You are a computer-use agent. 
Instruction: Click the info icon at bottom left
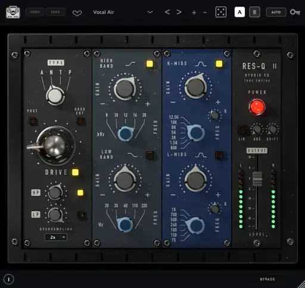(8, 279)
